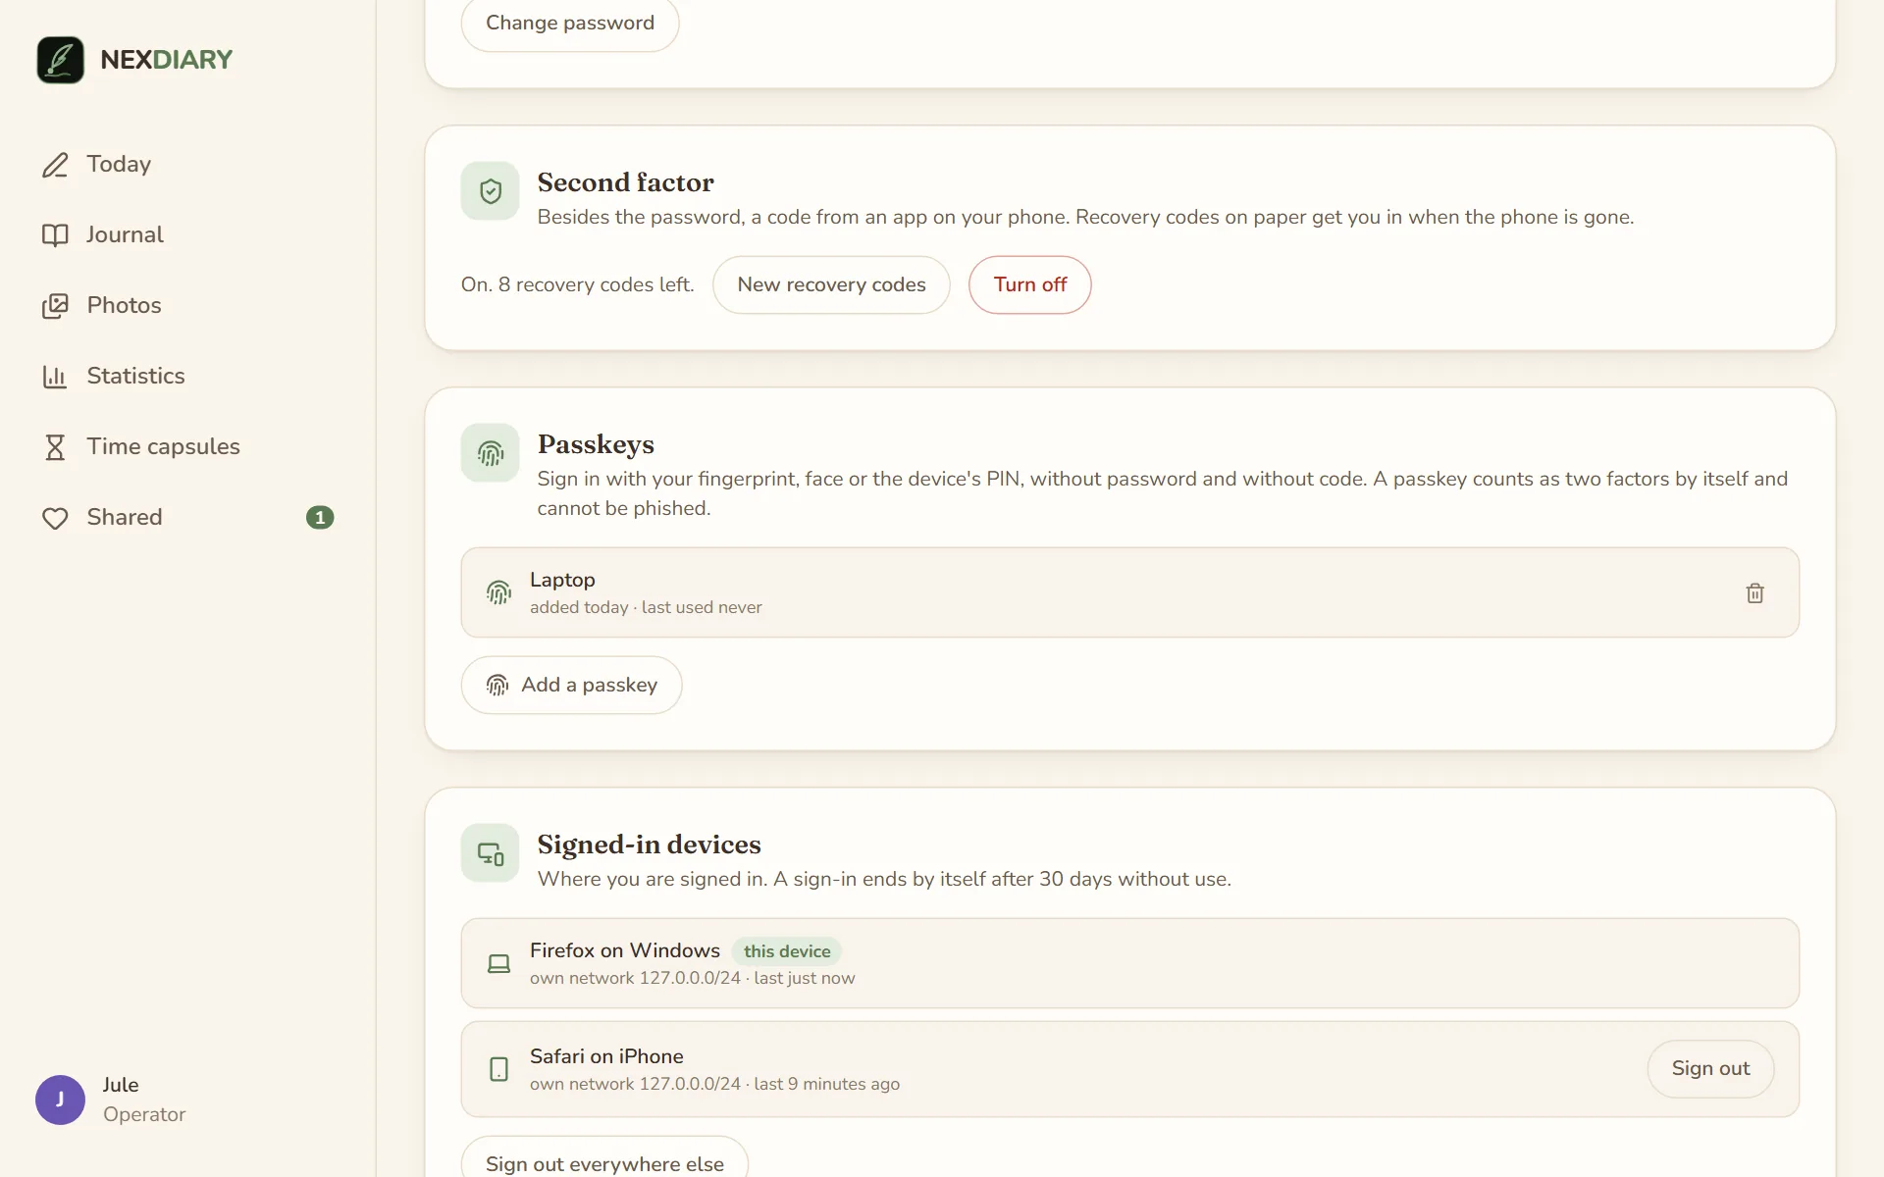
Task: Click 'added today · last used never' text
Action: pyautogui.click(x=646, y=608)
